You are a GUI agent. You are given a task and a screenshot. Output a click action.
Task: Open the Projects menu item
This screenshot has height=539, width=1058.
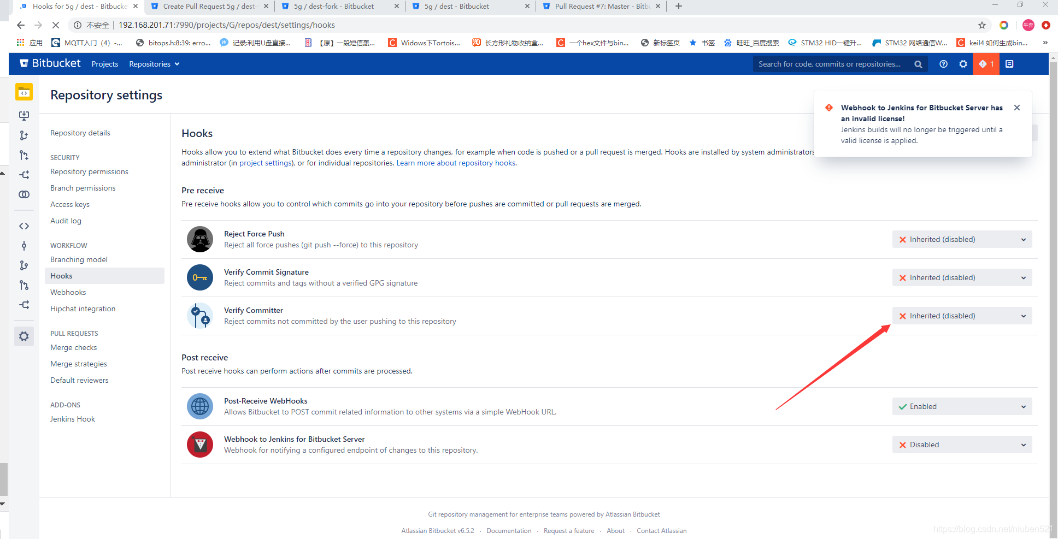pyautogui.click(x=104, y=64)
